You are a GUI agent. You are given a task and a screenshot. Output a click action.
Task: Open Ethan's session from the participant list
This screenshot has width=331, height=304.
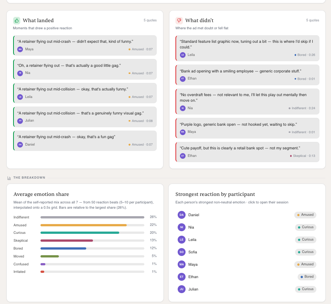pyautogui.click(x=247, y=277)
